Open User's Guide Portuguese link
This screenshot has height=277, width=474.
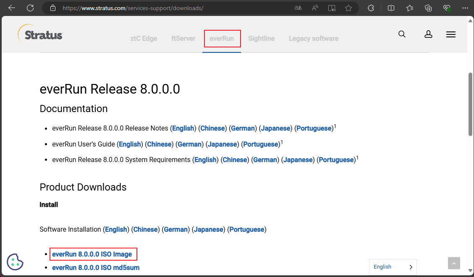(x=261, y=144)
